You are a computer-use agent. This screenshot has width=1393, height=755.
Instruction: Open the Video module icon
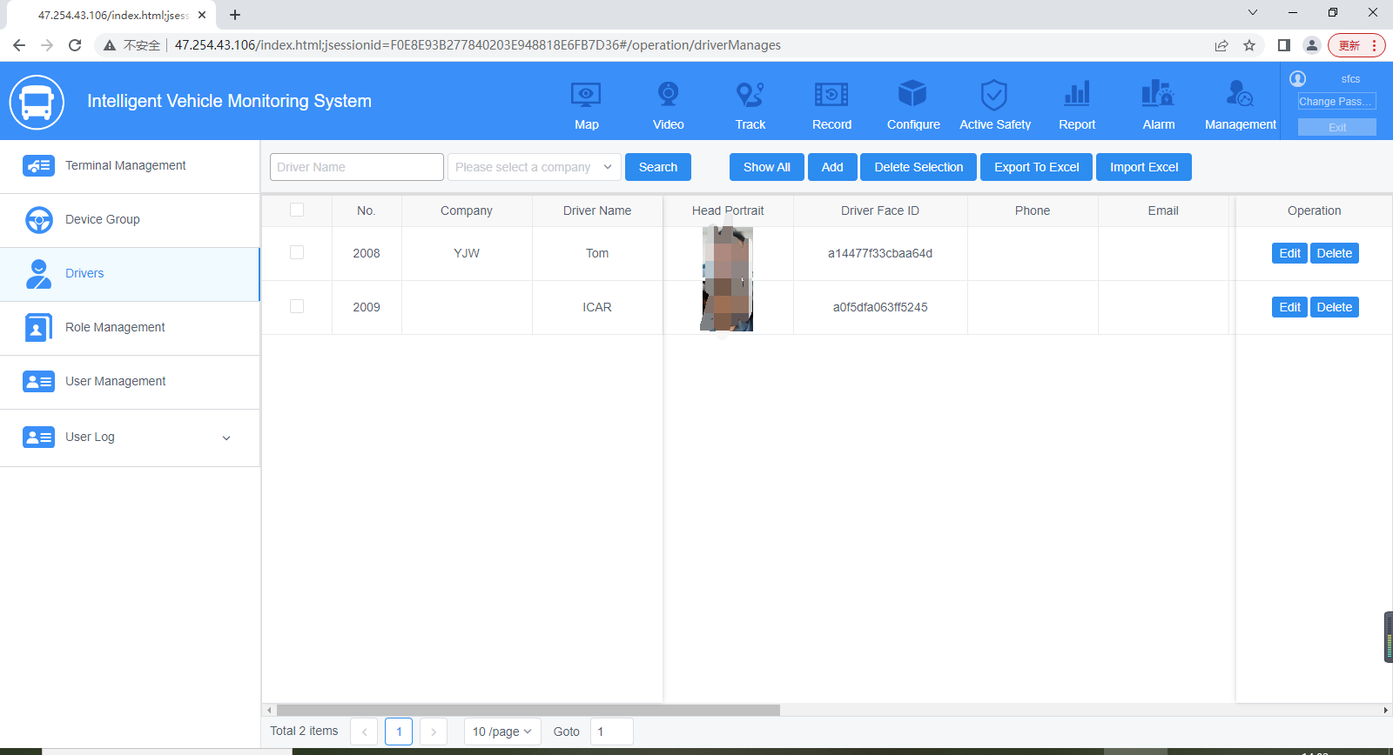(668, 94)
